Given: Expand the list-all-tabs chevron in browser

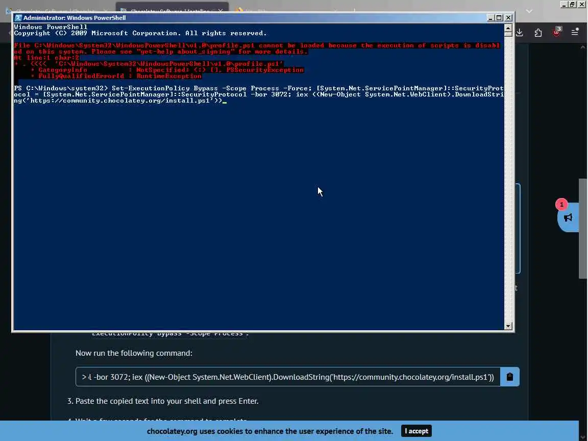Looking at the screenshot, I should 529,11.
